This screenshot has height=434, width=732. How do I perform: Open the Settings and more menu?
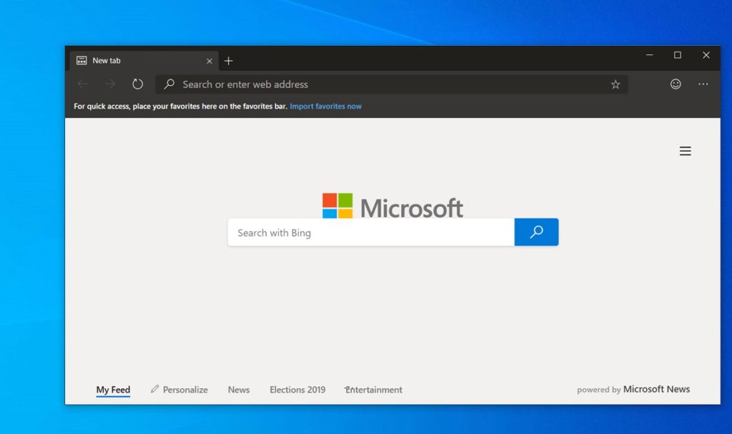coord(703,84)
